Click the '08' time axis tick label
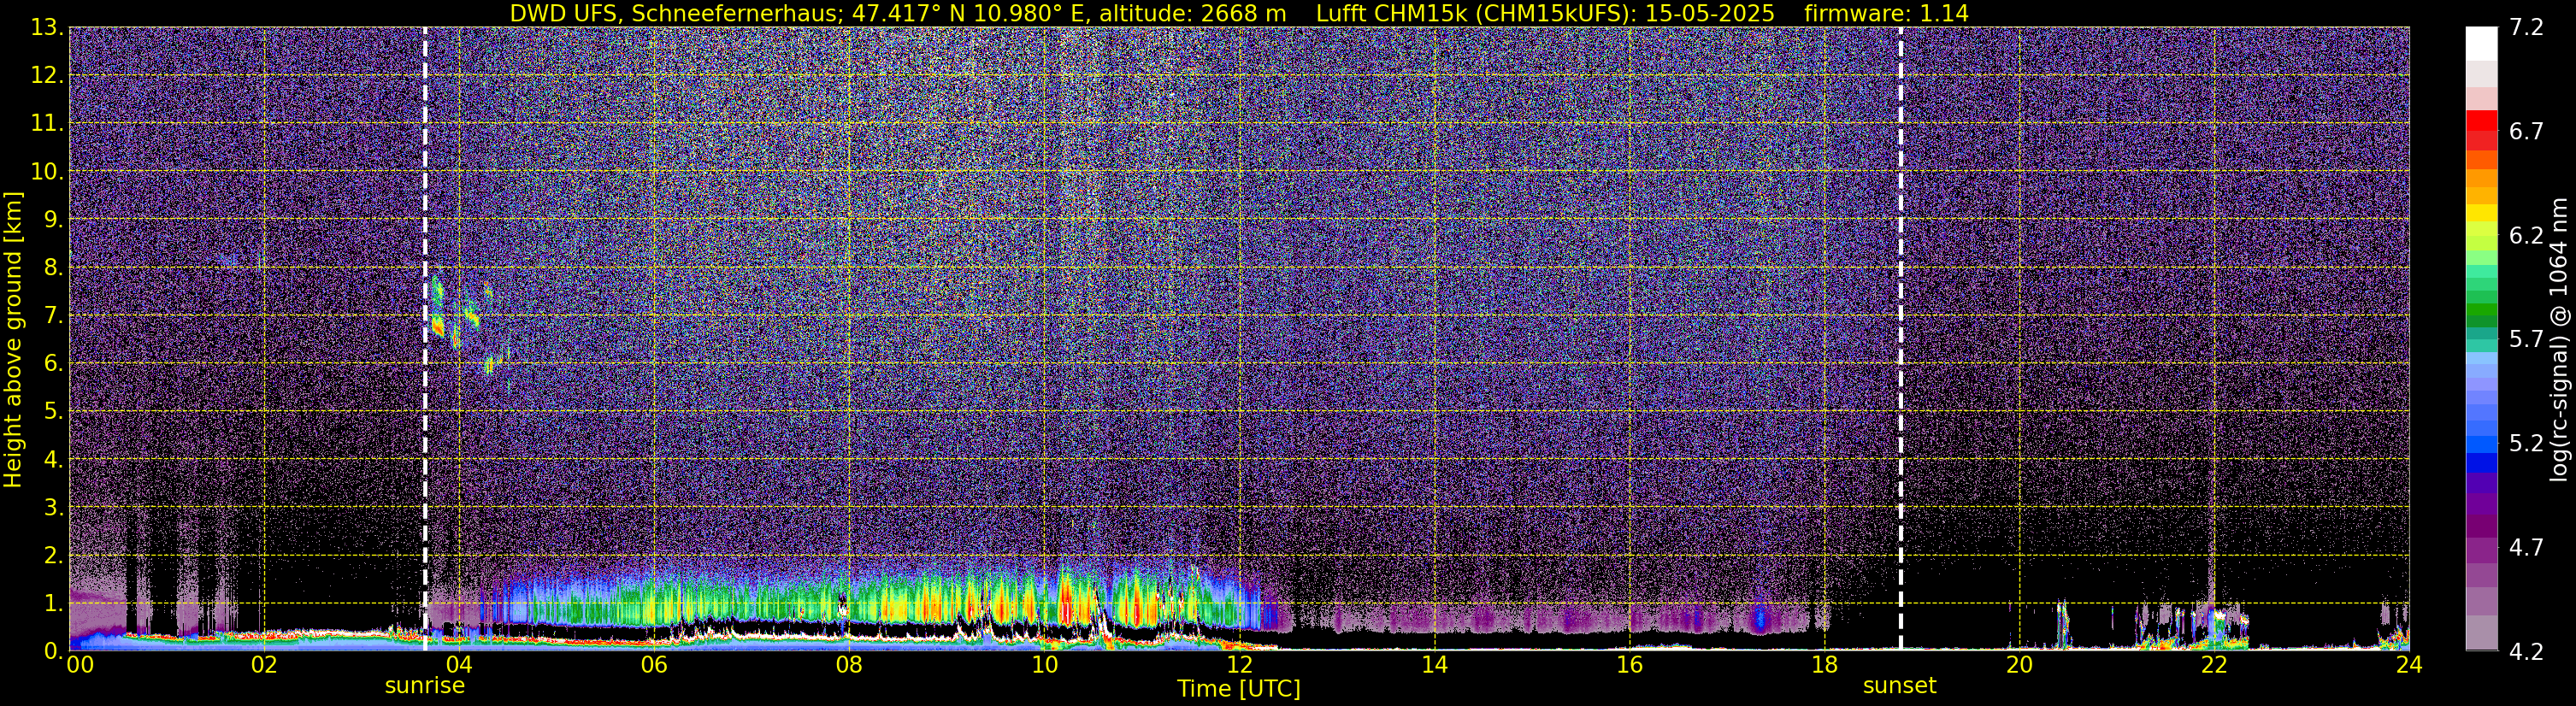This screenshot has height=706, width=2576. [x=849, y=665]
